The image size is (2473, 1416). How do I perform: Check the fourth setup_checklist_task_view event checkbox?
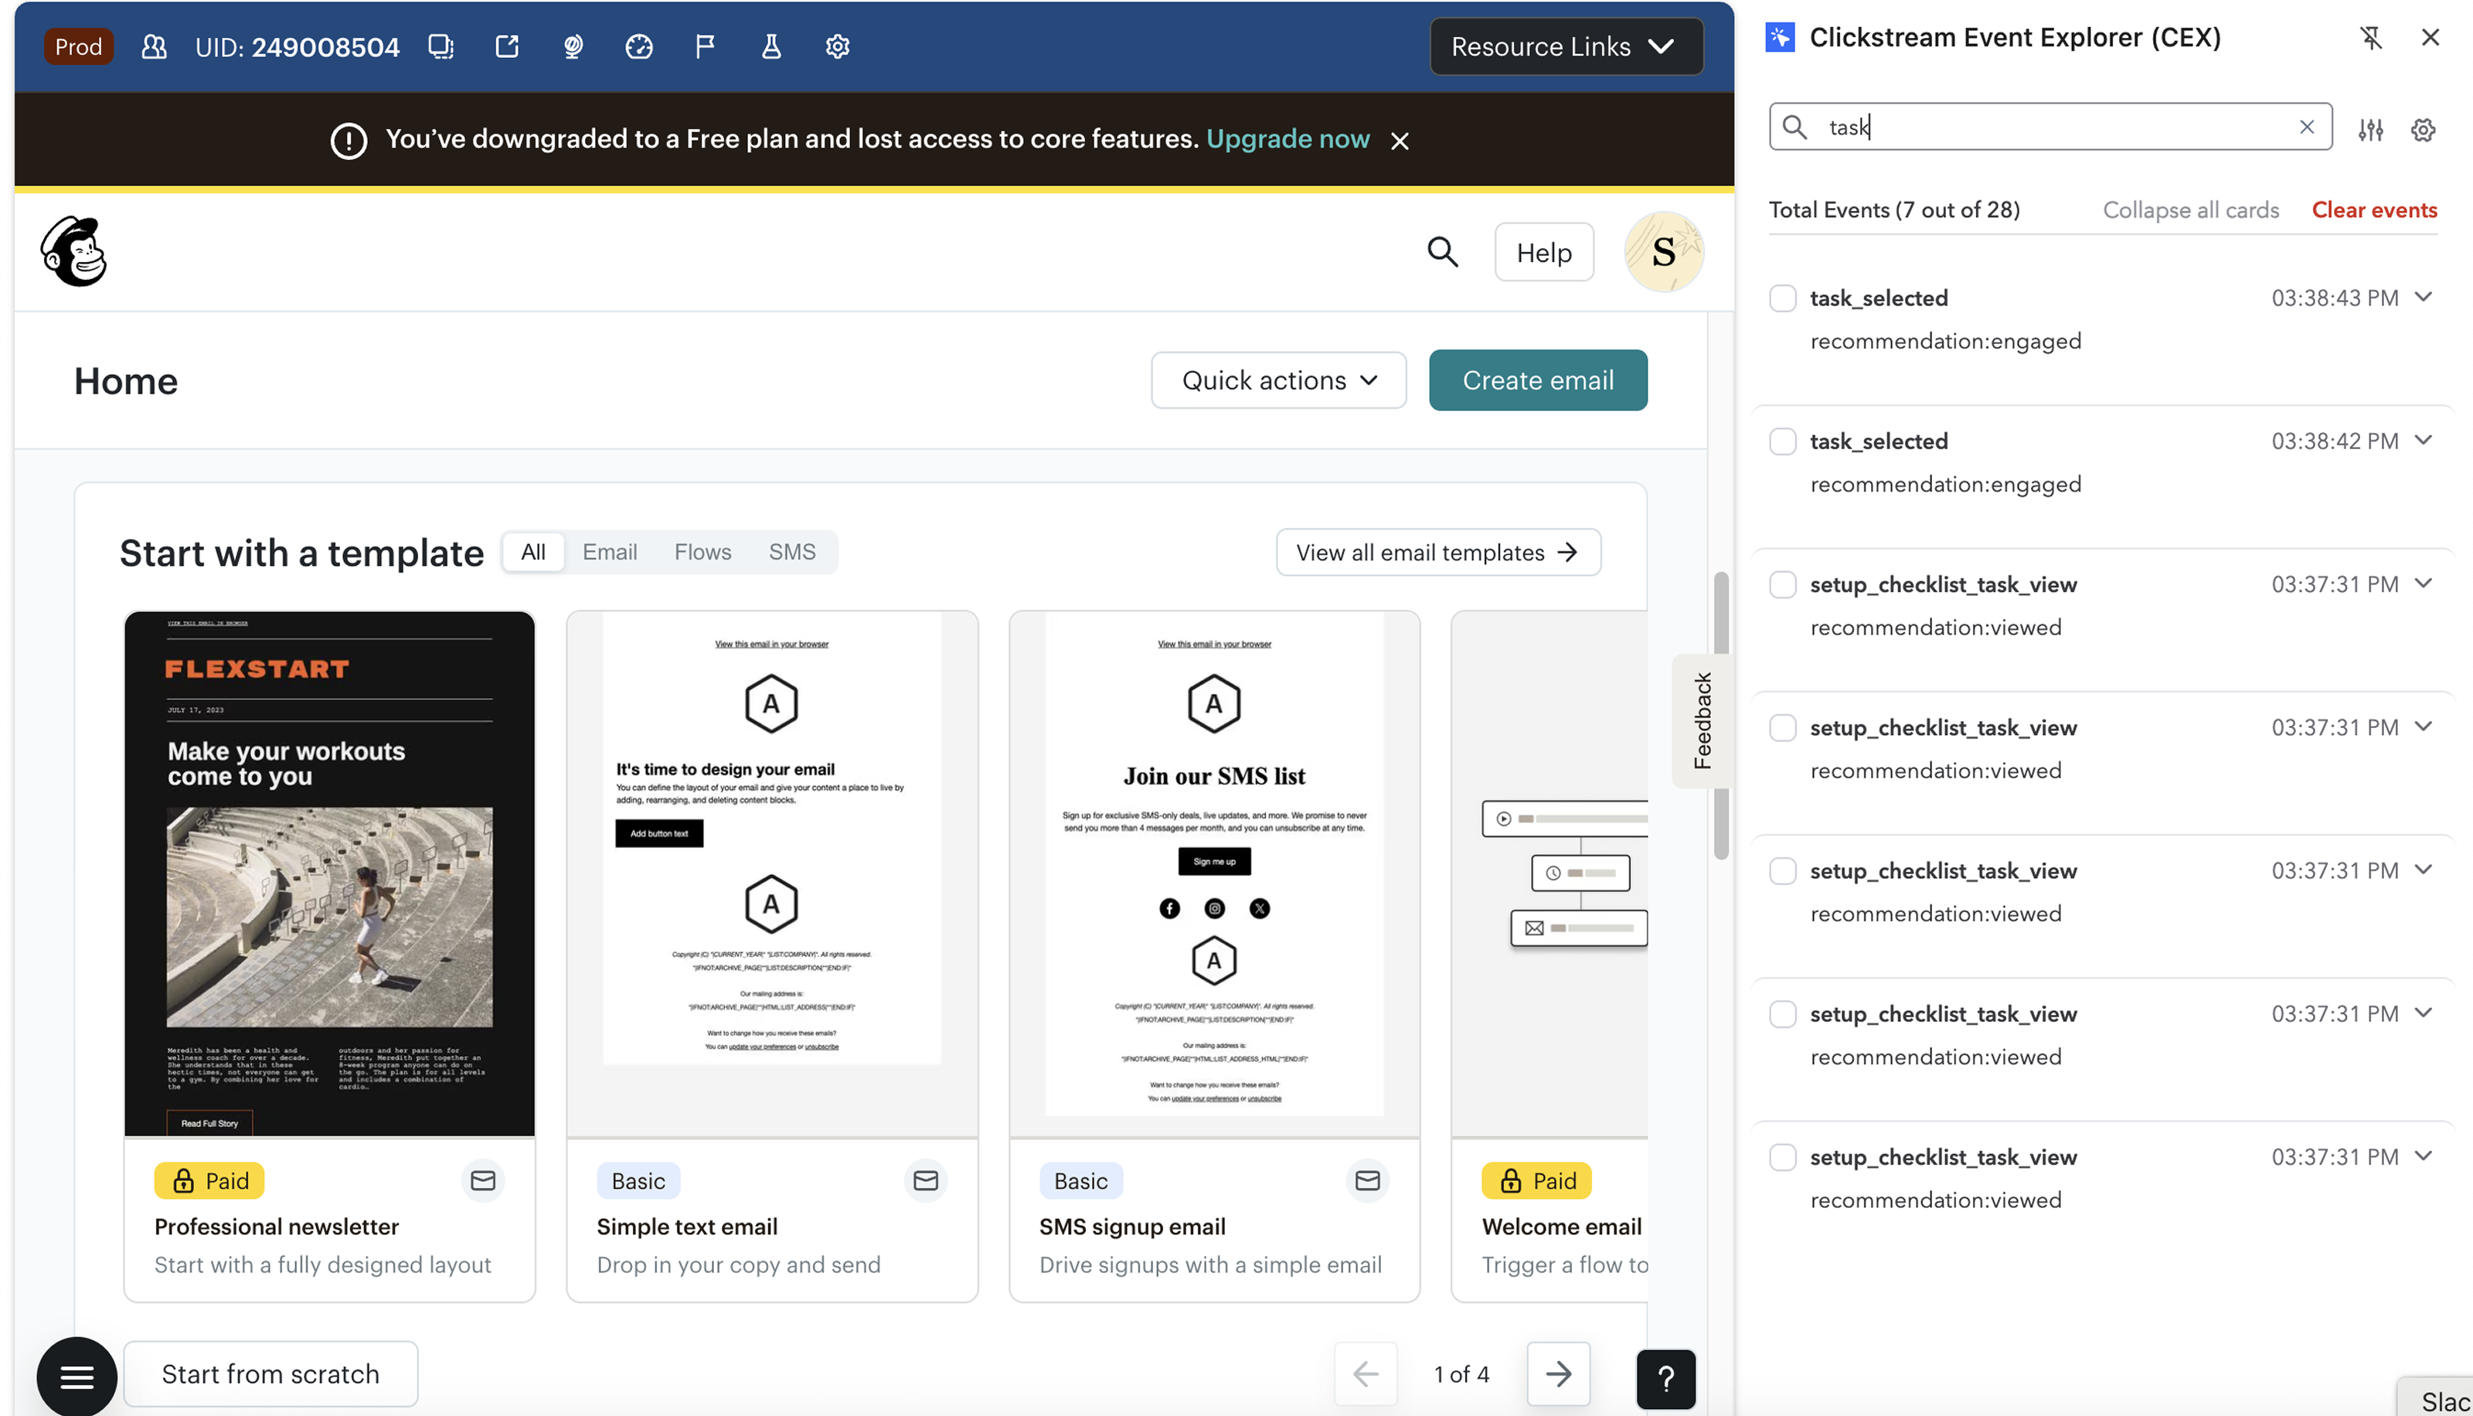pos(1783,1014)
